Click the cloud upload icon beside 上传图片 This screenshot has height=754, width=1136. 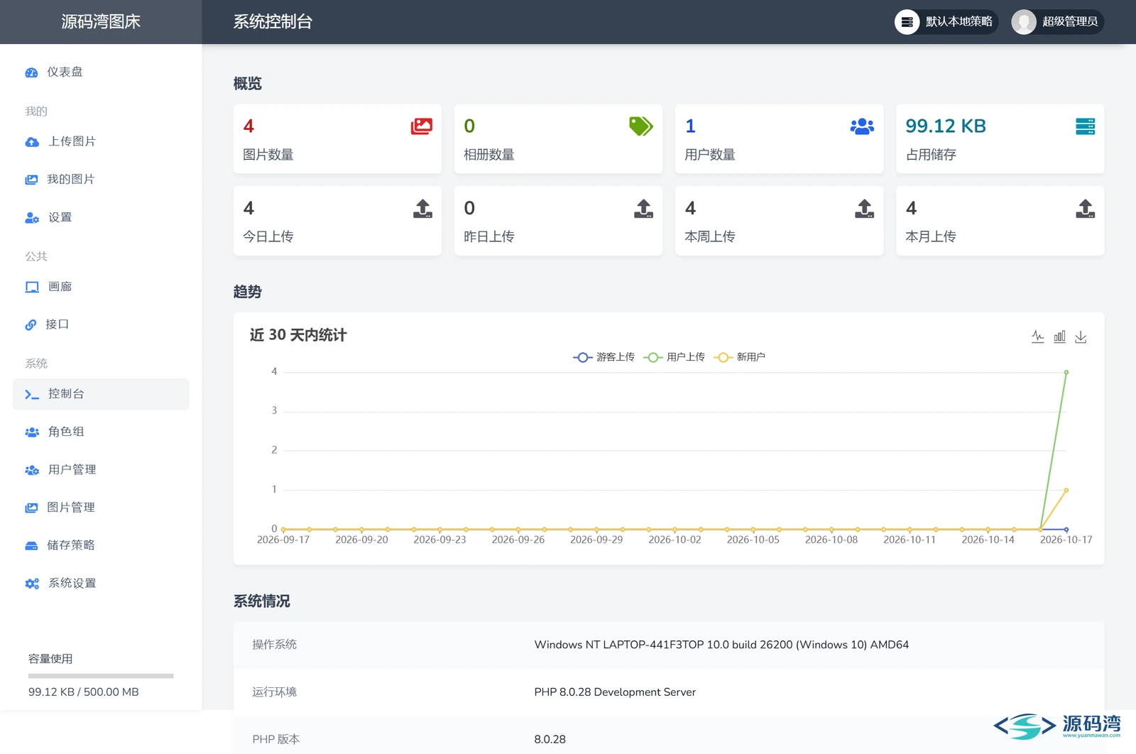[x=32, y=142]
